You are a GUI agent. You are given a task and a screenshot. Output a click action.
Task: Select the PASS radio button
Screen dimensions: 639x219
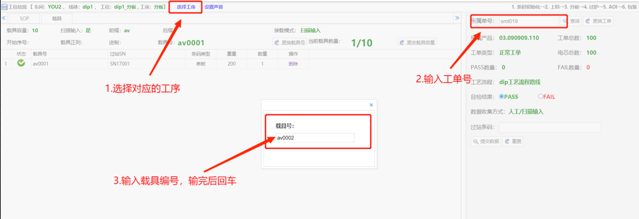pos(501,97)
